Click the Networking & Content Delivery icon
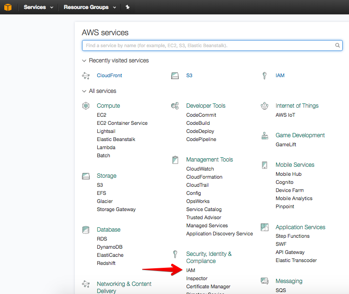The height and width of the screenshot is (294, 349). (x=86, y=284)
